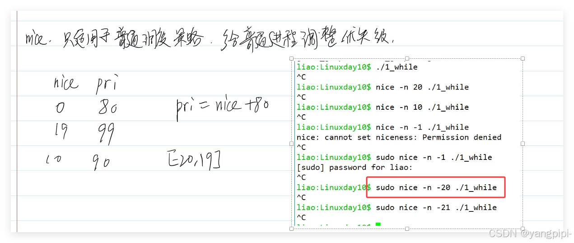This screenshot has height=243, width=574.
Task: Click the handwritten range '[-20,19]'
Action: click(193, 160)
